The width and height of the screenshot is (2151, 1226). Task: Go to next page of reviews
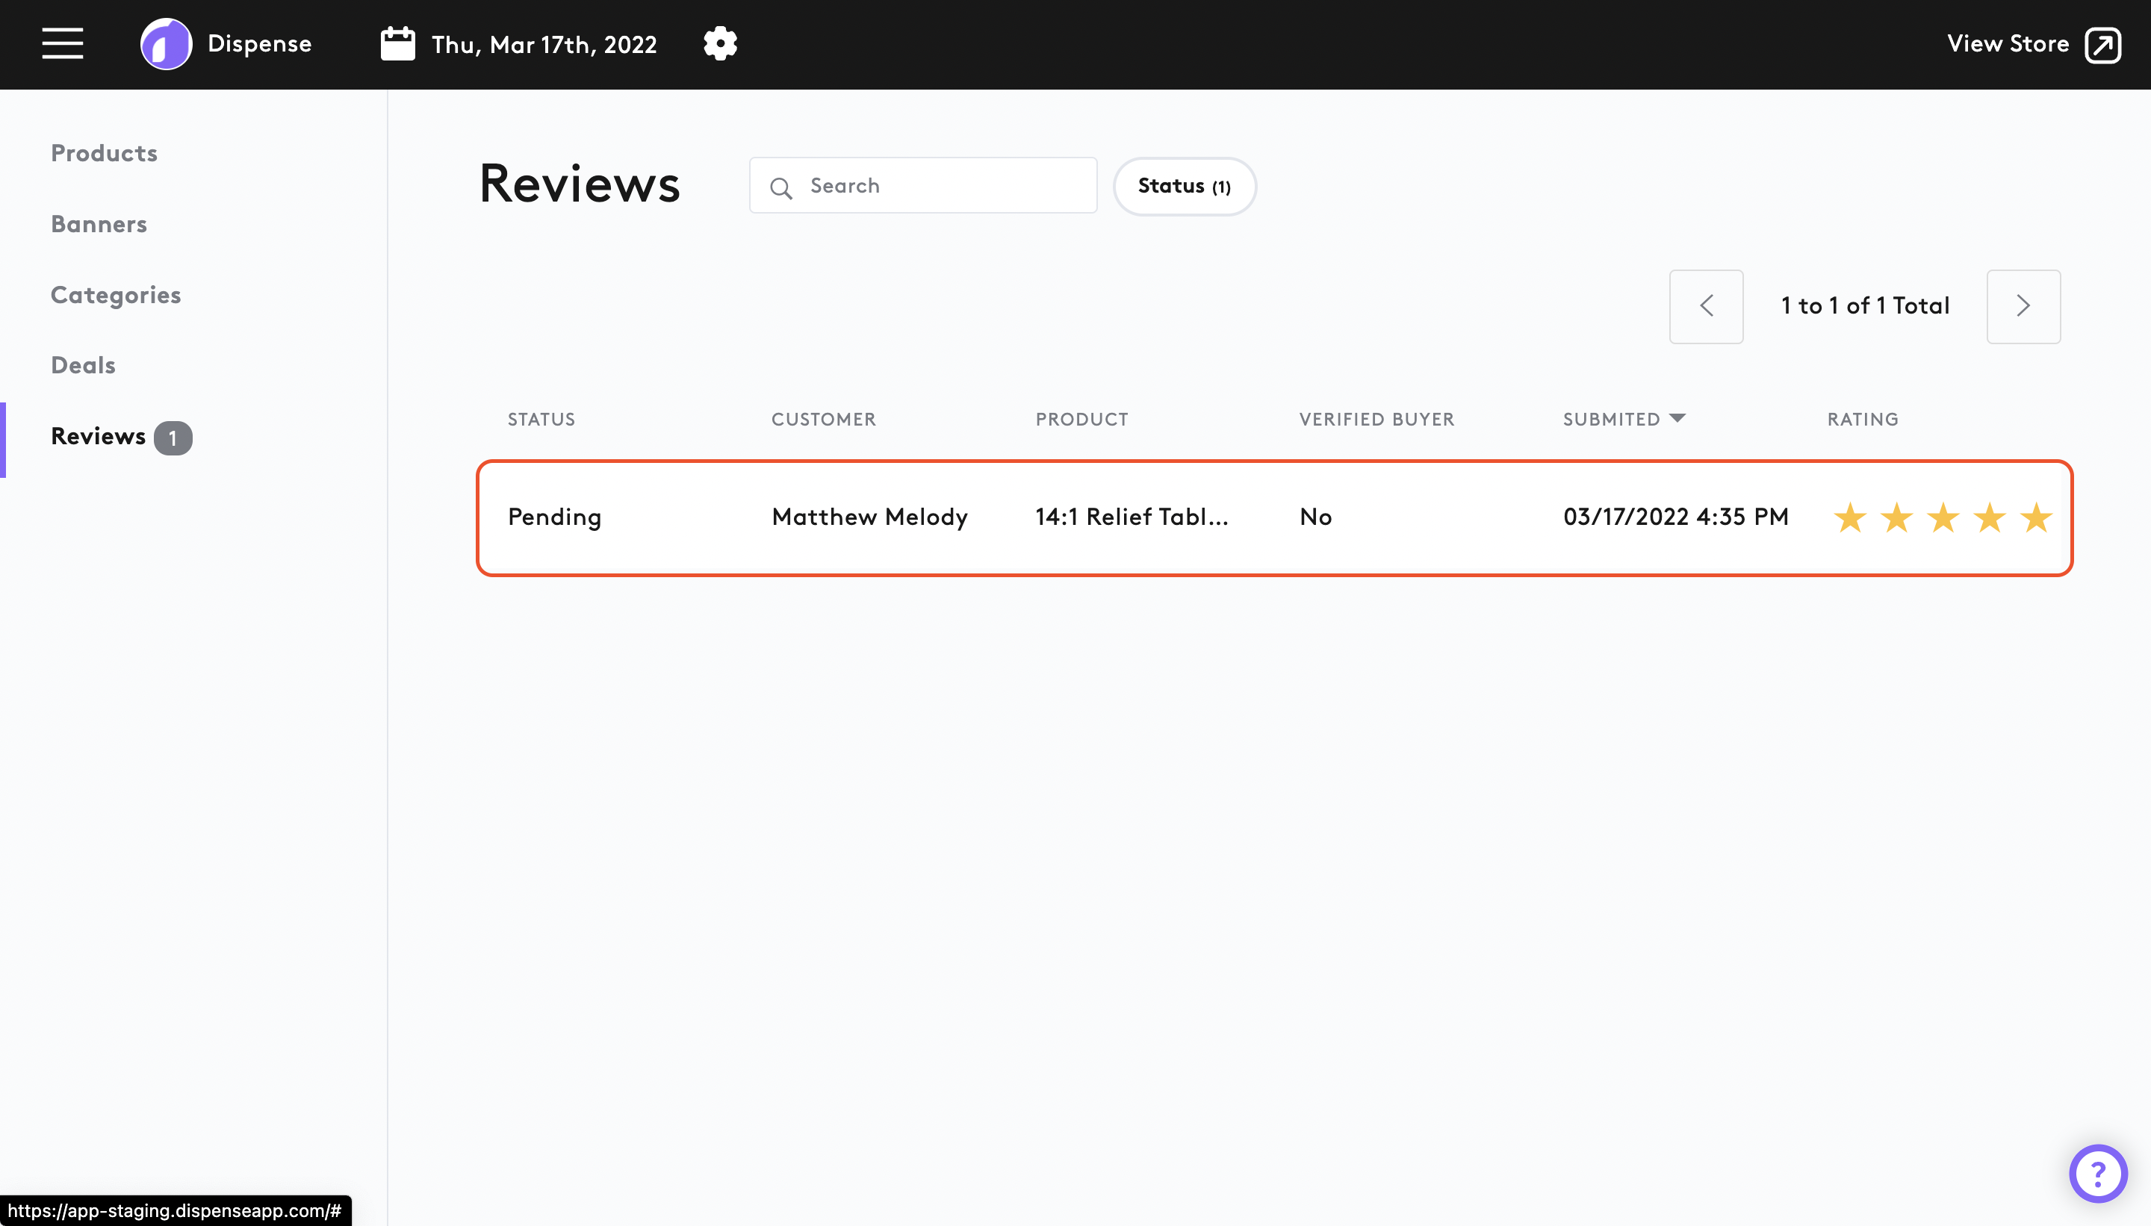pyautogui.click(x=2023, y=306)
